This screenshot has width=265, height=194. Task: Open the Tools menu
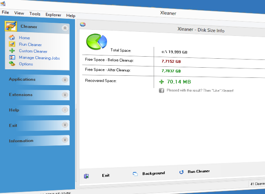click(x=35, y=13)
